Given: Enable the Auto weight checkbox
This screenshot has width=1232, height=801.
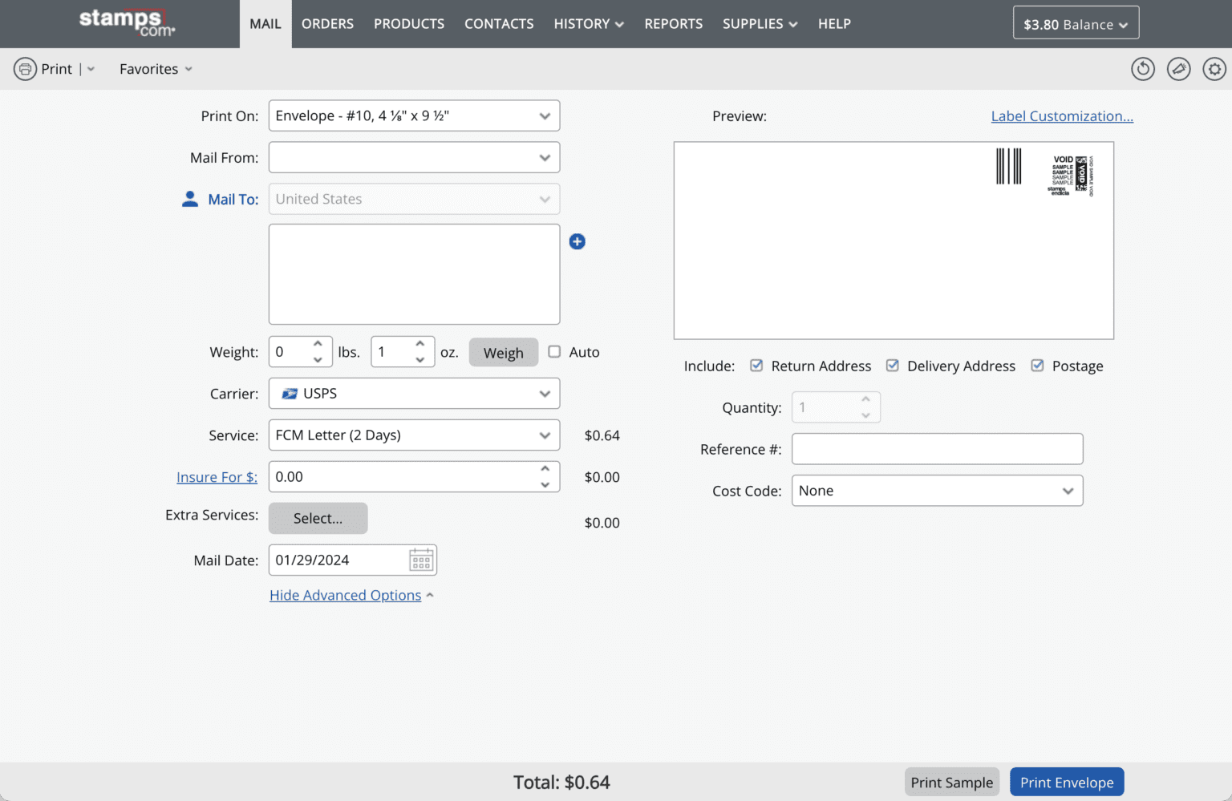Looking at the screenshot, I should (x=554, y=351).
